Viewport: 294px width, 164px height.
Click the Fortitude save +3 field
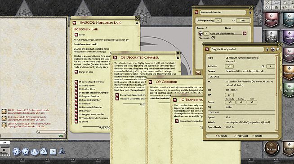230,102
